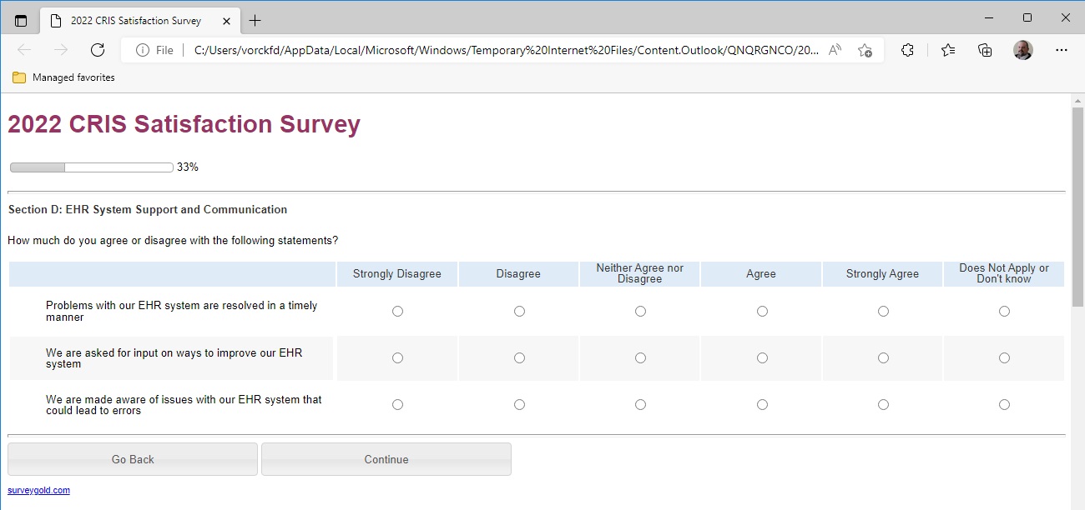Switch to the 2022 CRIS Satisfaction Survey tab
Viewport: 1085px width, 510px height.
click(134, 20)
